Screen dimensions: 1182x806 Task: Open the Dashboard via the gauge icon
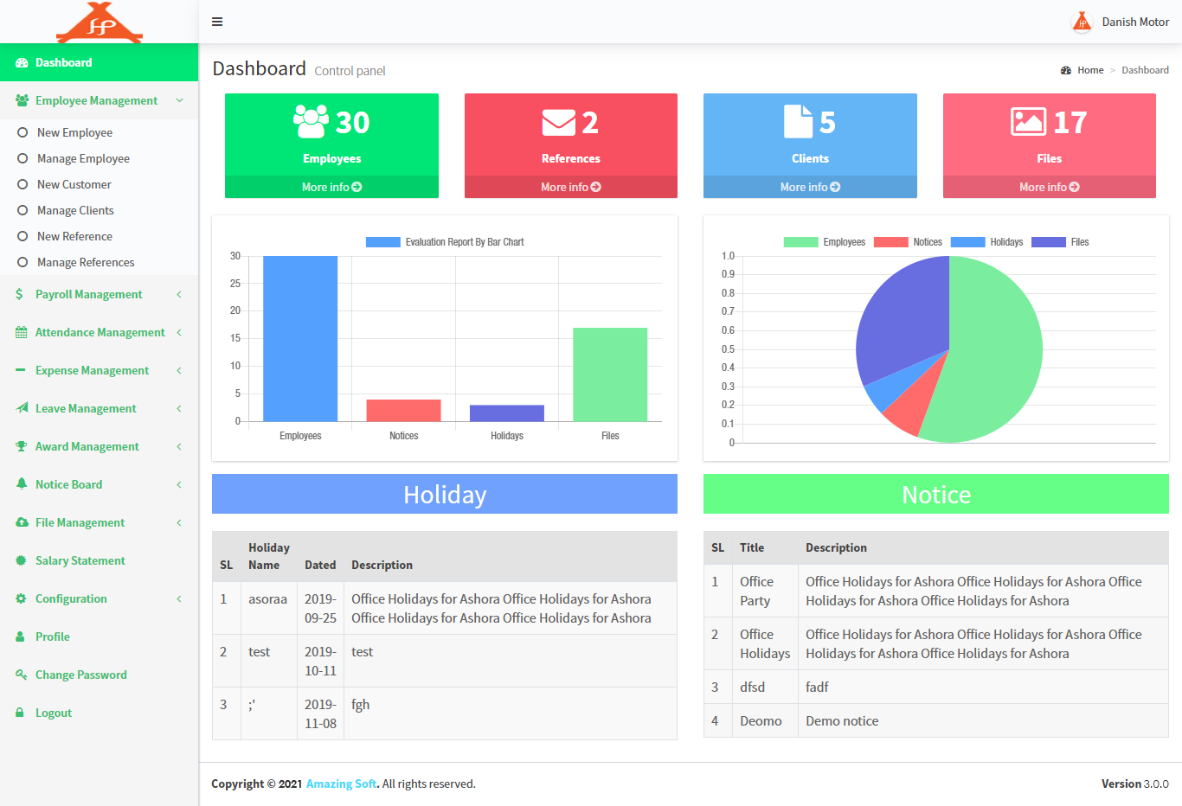click(x=21, y=61)
